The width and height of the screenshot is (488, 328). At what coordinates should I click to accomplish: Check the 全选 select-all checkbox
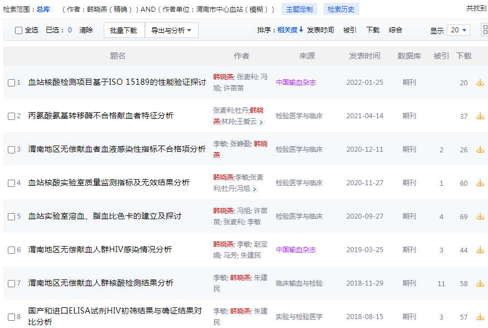click(18, 30)
